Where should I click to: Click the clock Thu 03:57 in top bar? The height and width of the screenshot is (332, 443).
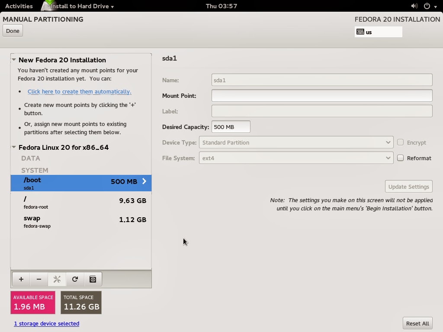tap(221, 6)
